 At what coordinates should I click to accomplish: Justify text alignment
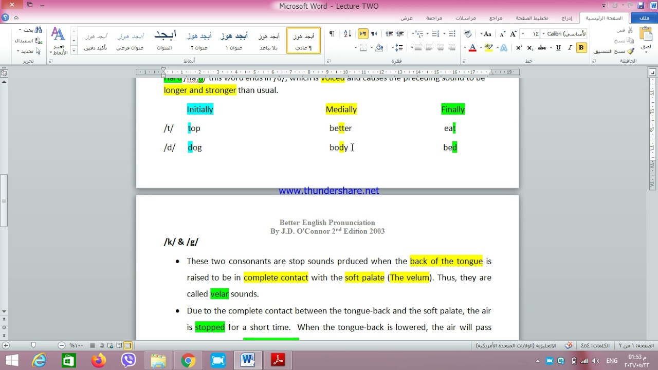417,48
